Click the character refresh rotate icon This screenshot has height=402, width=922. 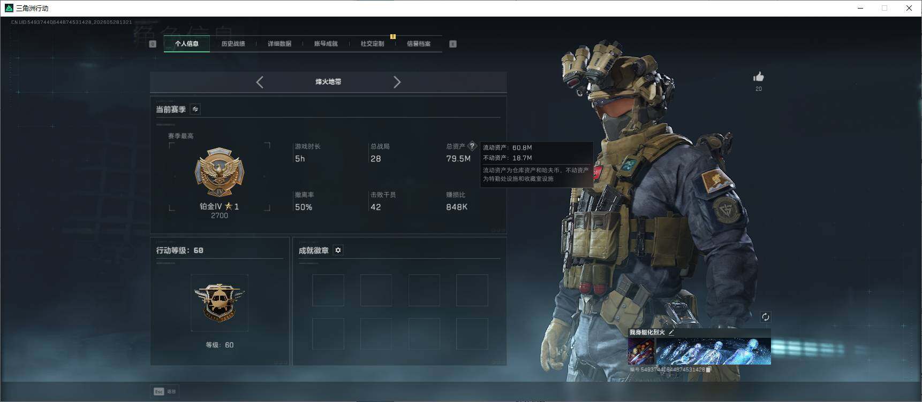point(766,317)
